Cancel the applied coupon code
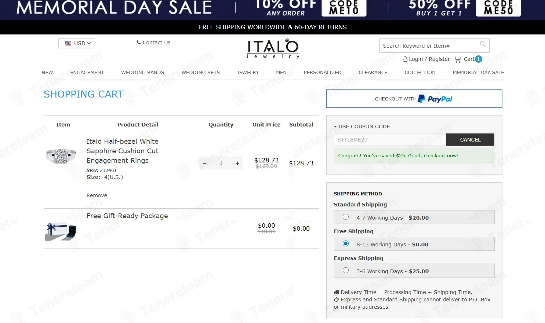 pyautogui.click(x=470, y=140)
